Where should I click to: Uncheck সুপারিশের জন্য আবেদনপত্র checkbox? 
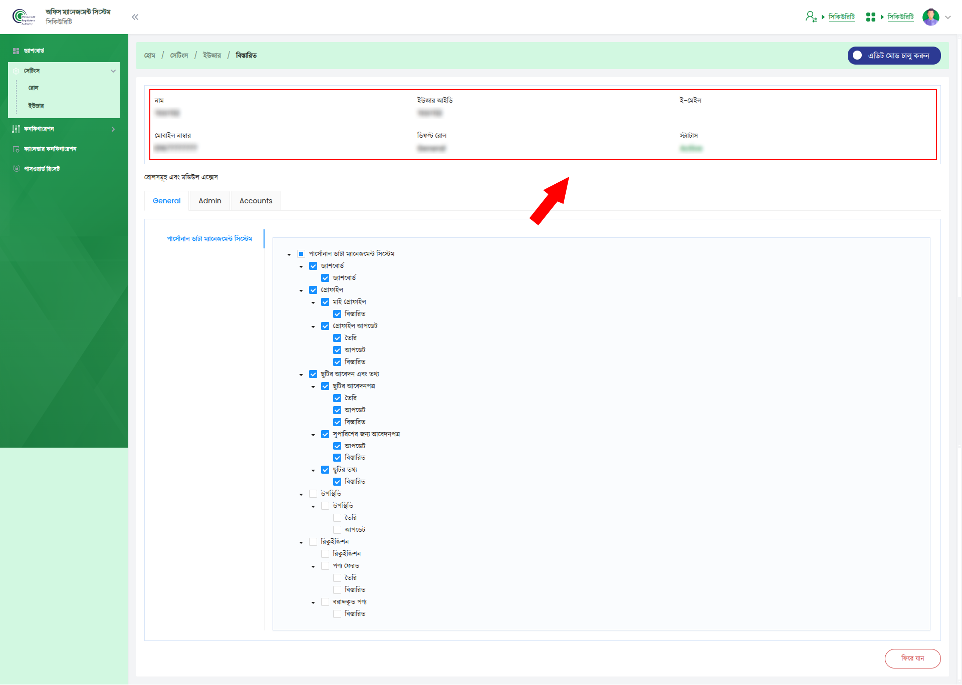coord(325,434)
